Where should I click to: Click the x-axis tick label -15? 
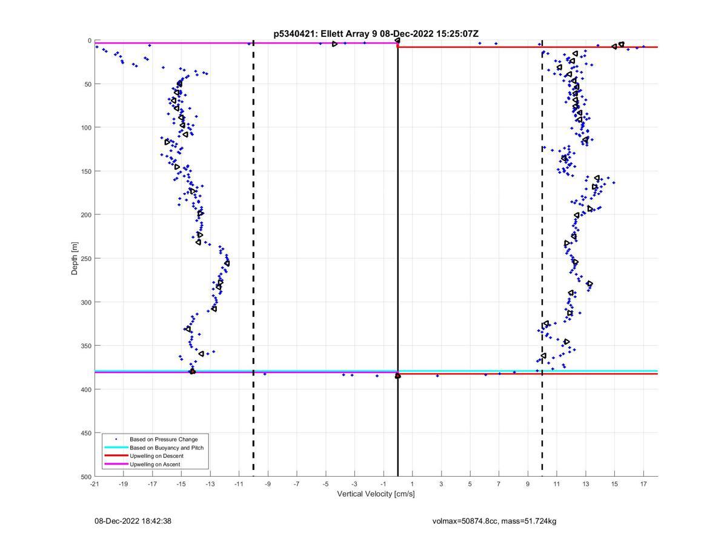tap(181, 484)
